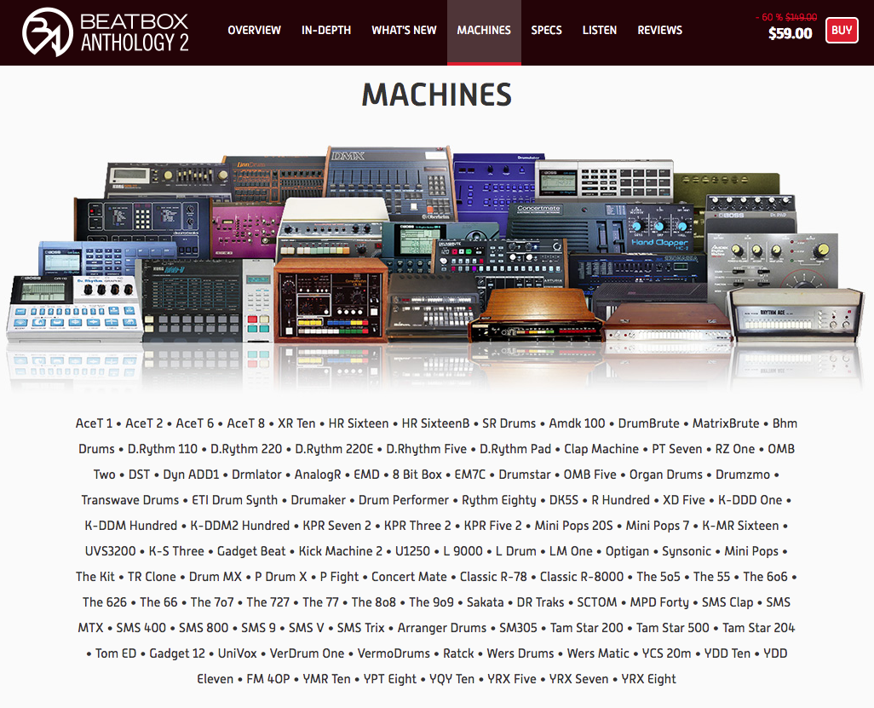Open the Specs section
This screenshot has height=708, width=874.
(x=546, y=30)
